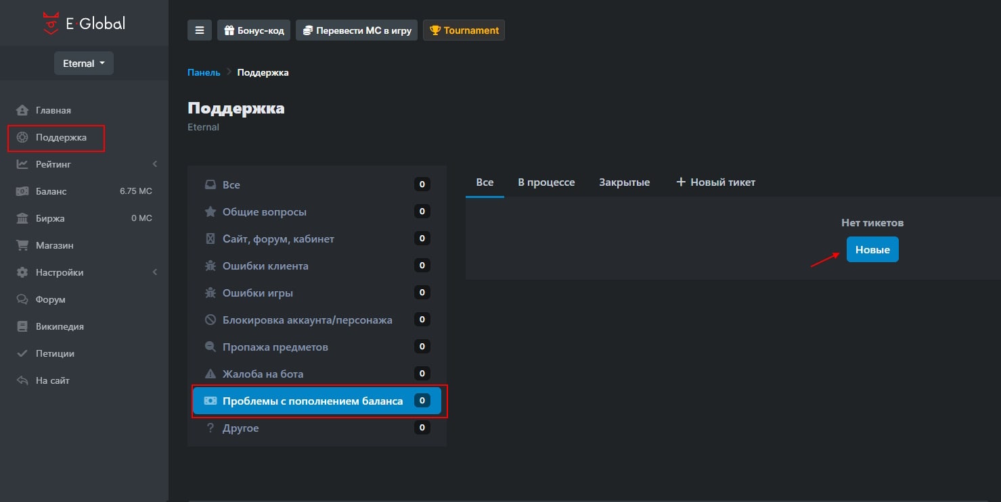Open Магазин via shopping cart icon

point(22,246)
